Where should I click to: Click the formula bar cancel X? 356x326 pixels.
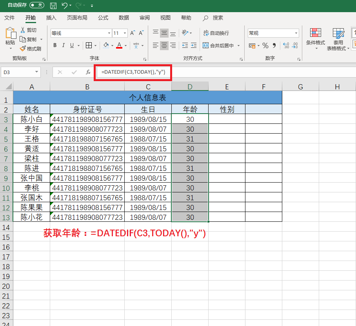60,72
